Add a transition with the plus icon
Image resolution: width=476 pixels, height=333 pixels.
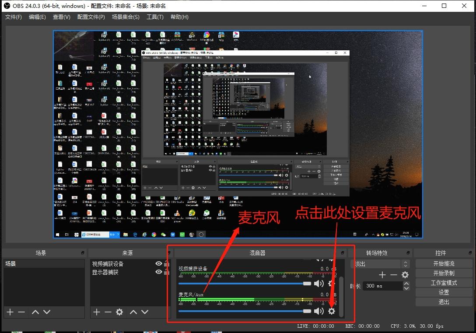point(382,275)
